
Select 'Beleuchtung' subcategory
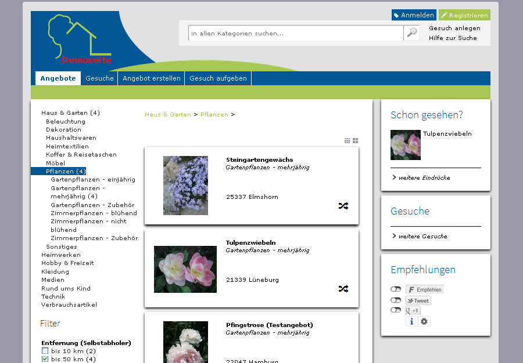click(x=66, y=121)
